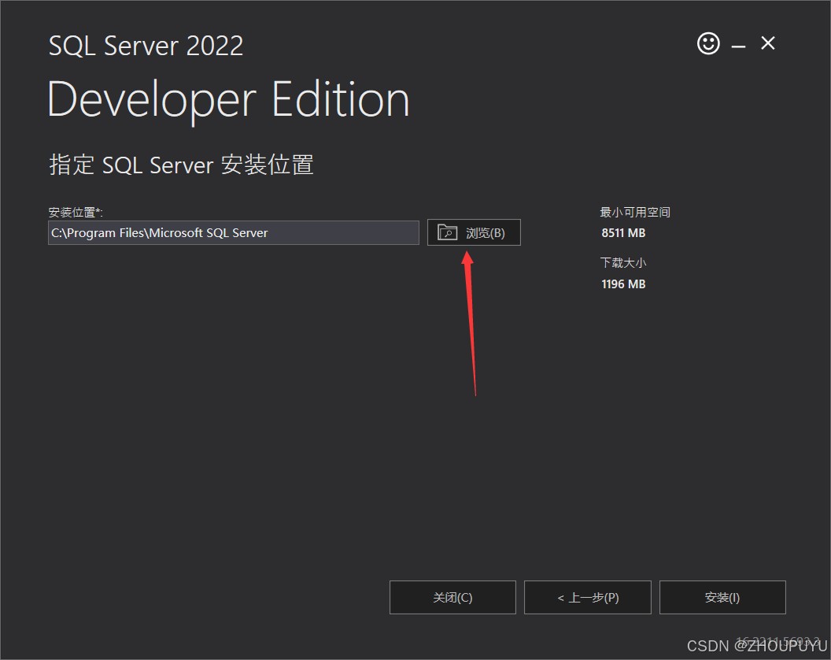This screenshot has width=831, height=660.
Task: Close the installer using the top-right X
Action: coord(768,43)
